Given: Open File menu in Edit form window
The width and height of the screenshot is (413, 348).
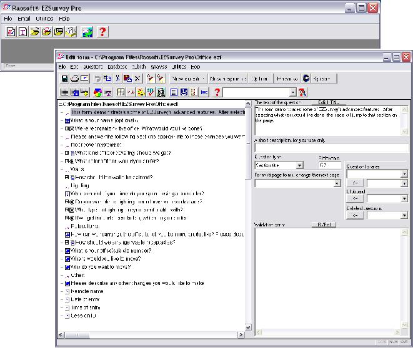Looking at the screenshot, I should (62, 67).
